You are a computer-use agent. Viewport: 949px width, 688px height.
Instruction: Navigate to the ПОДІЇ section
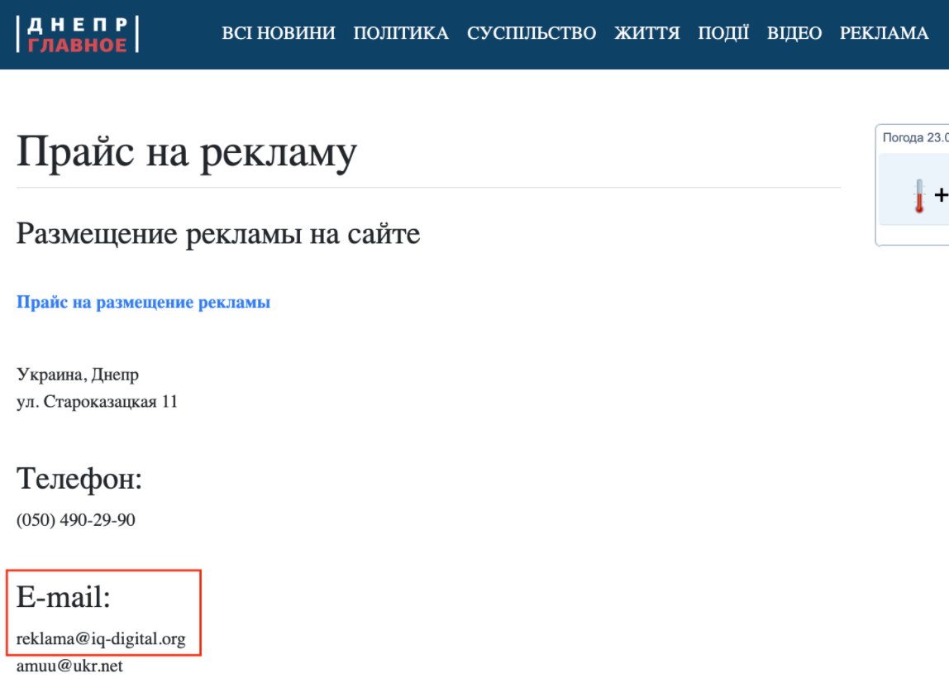pos(723,33)
